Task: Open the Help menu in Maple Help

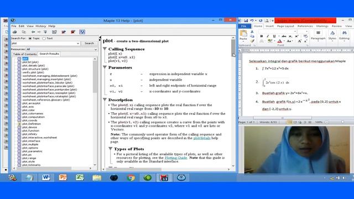Action: click(51, 26)
